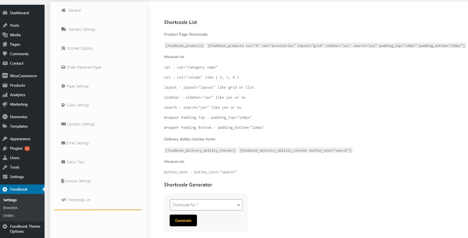Open the General settings tab
Image resolution: width=468 pixels, height=238 pixels.
tap(74, 10)
